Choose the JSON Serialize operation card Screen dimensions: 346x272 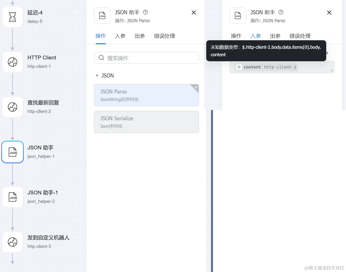(146, 122)
